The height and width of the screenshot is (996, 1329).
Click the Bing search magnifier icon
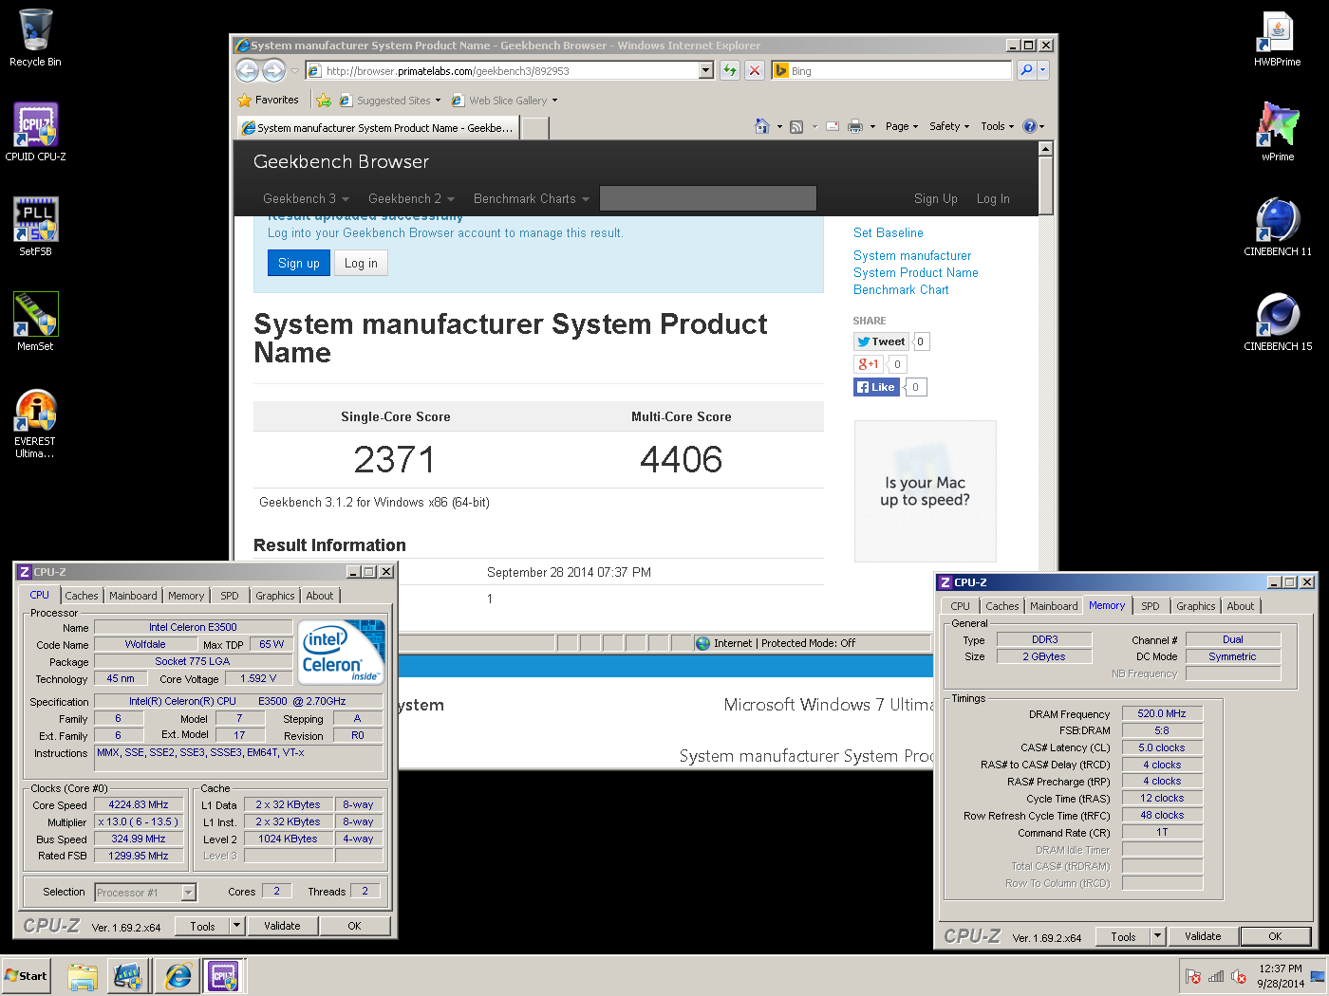tap(1025, 70)
